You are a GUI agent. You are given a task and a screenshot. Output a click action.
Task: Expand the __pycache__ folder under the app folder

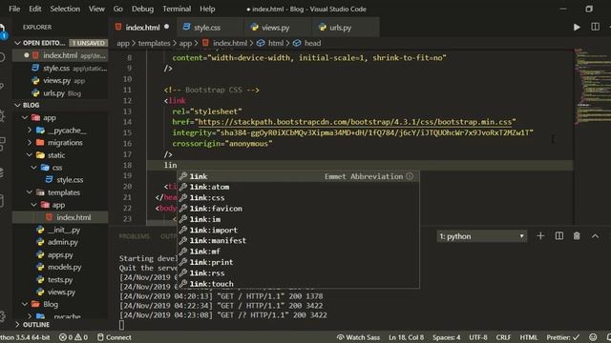pos(30,130)
